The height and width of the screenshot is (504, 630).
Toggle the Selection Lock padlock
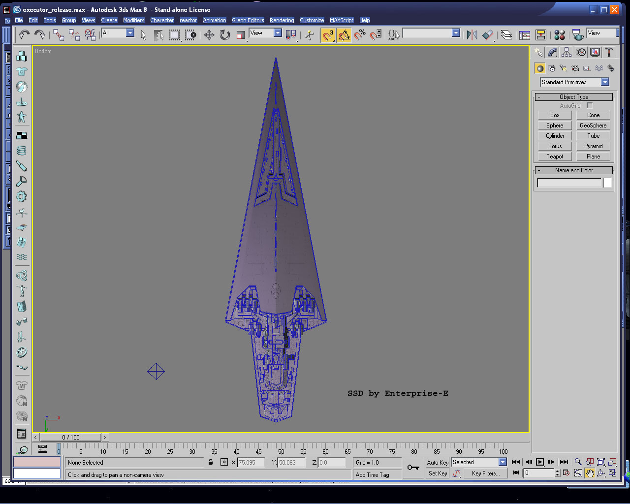pos(211,462)
